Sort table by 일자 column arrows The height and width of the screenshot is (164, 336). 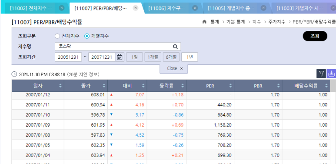pyautogui.click(x=60, y=86)
